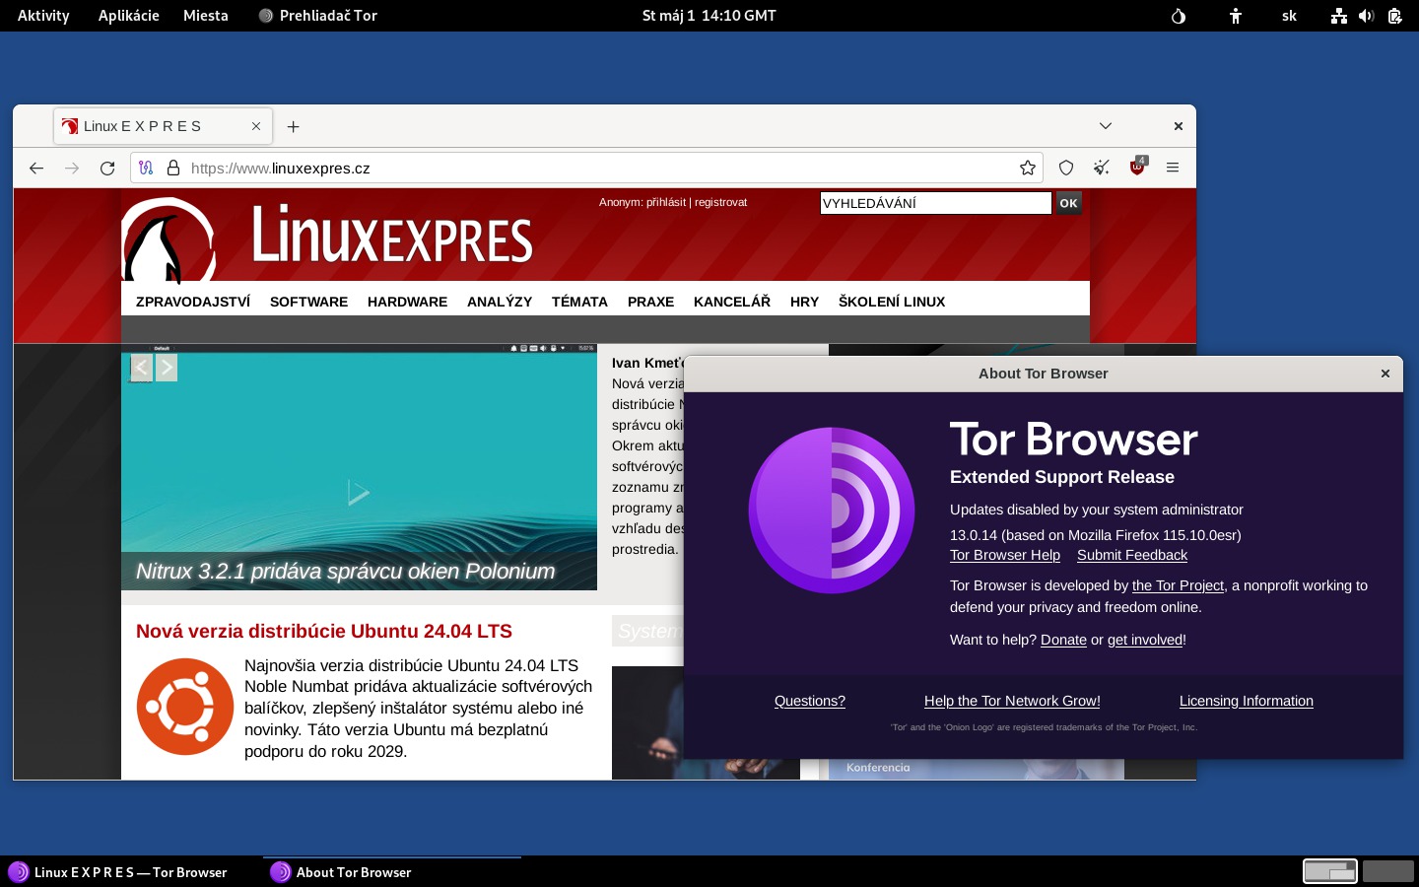Open the PRAXE menu item

(x=650, y=302)
